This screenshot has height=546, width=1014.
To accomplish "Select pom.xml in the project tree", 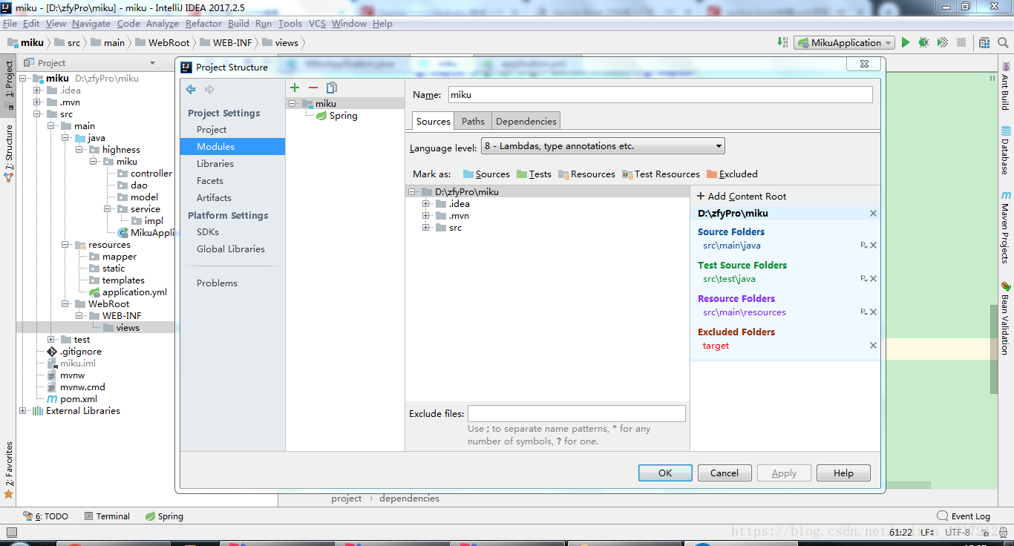I will pyautogui.click(x=72, y=399).
